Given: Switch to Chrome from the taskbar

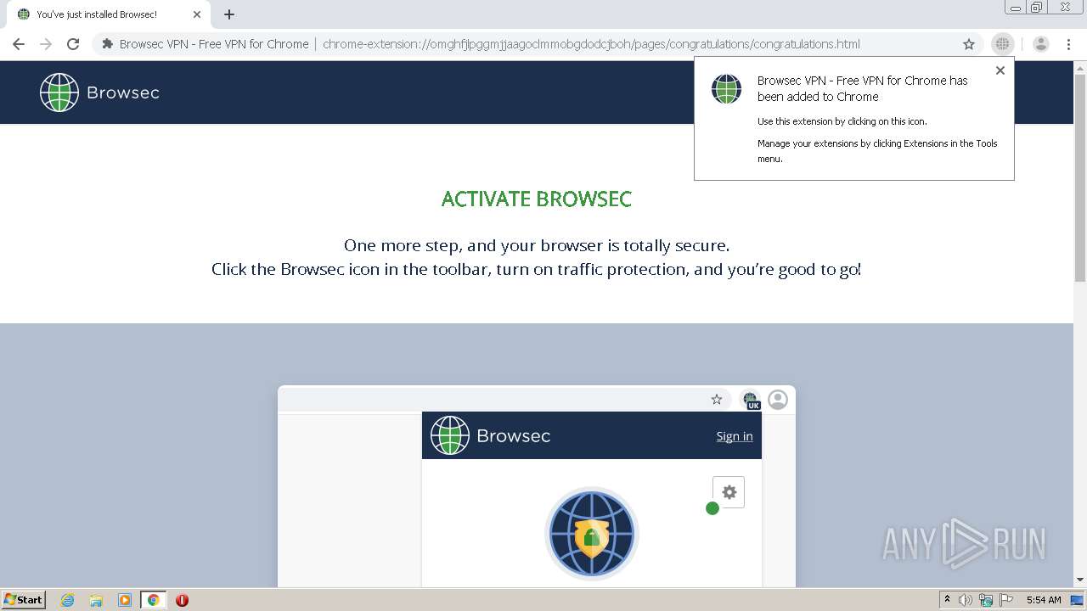Looking at the screenshot, I should pyautogui.click(x=153, y=600).
